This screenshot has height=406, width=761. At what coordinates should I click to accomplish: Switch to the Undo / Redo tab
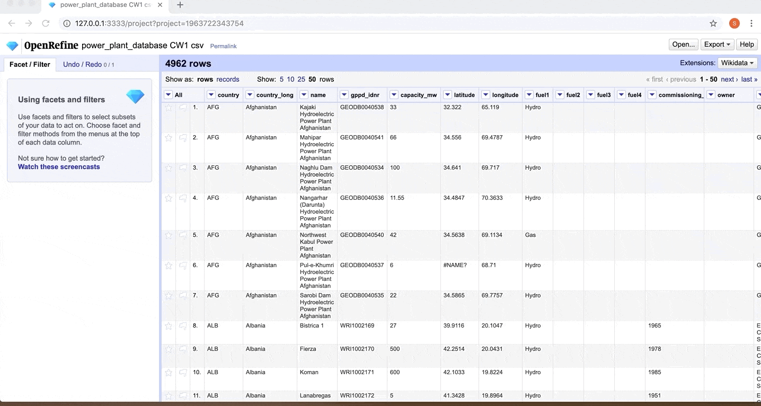[x=87, y=65]
